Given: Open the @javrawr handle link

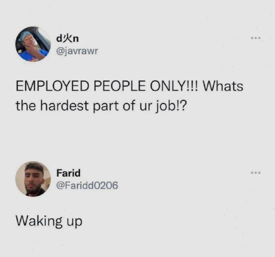Looking at the screenshot, I should (77, 51).
